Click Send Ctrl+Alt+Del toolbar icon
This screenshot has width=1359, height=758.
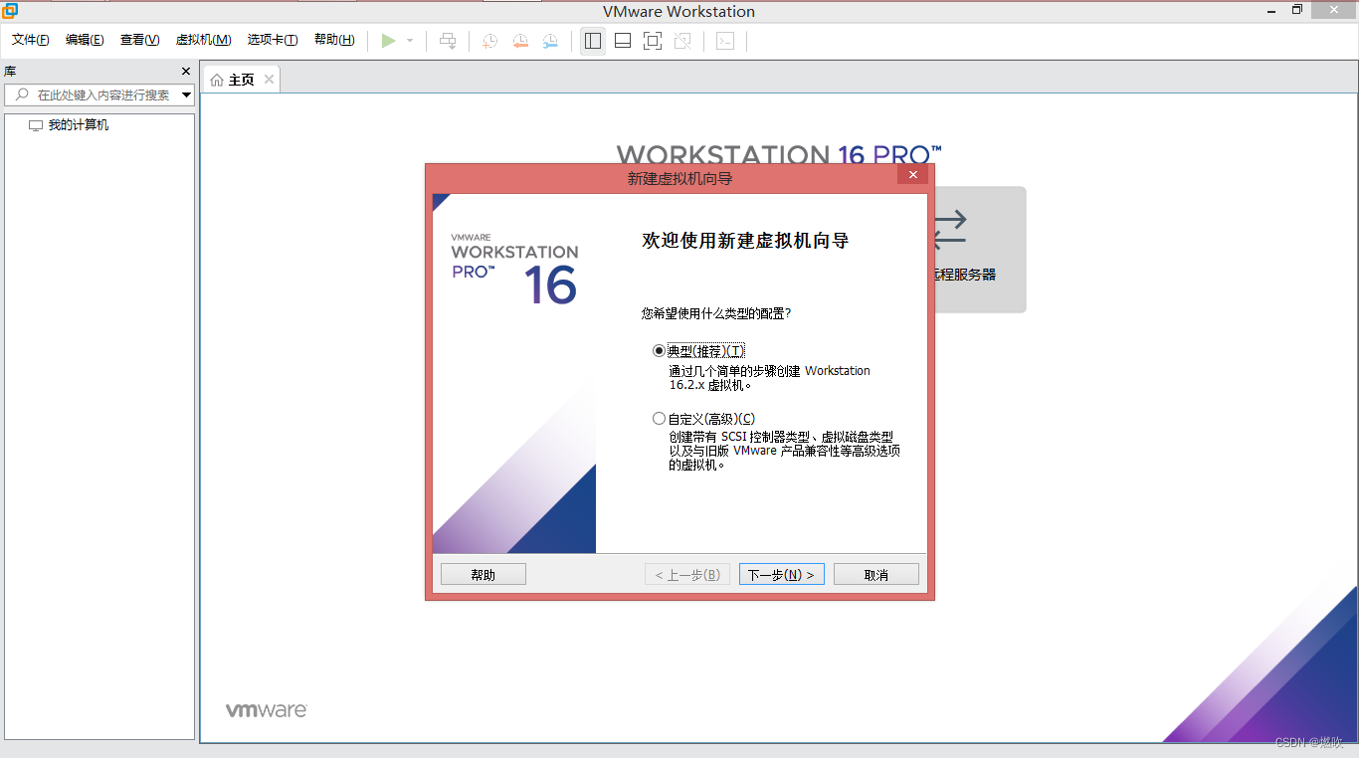coord(448,41)
